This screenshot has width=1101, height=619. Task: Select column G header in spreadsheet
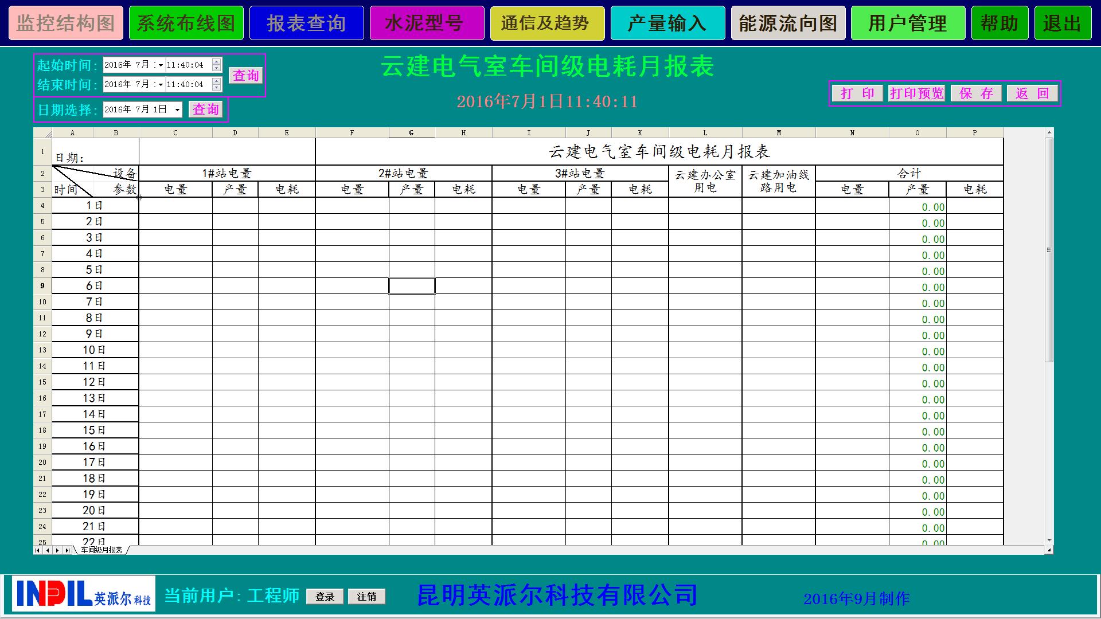click(411, 133)
